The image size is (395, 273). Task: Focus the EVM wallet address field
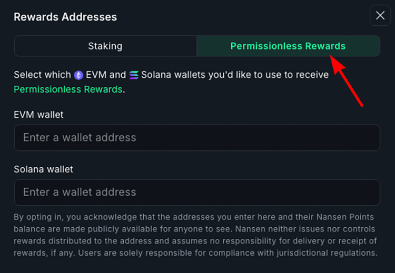click(197, 138)
